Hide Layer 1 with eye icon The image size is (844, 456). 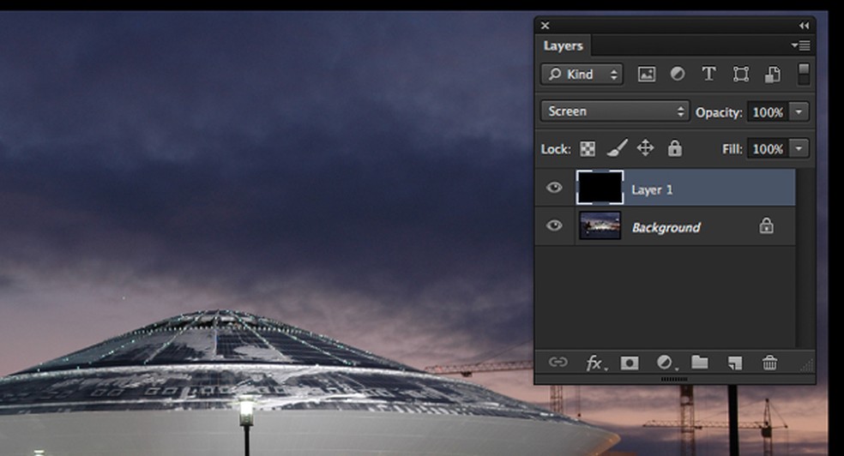[554, 187]
